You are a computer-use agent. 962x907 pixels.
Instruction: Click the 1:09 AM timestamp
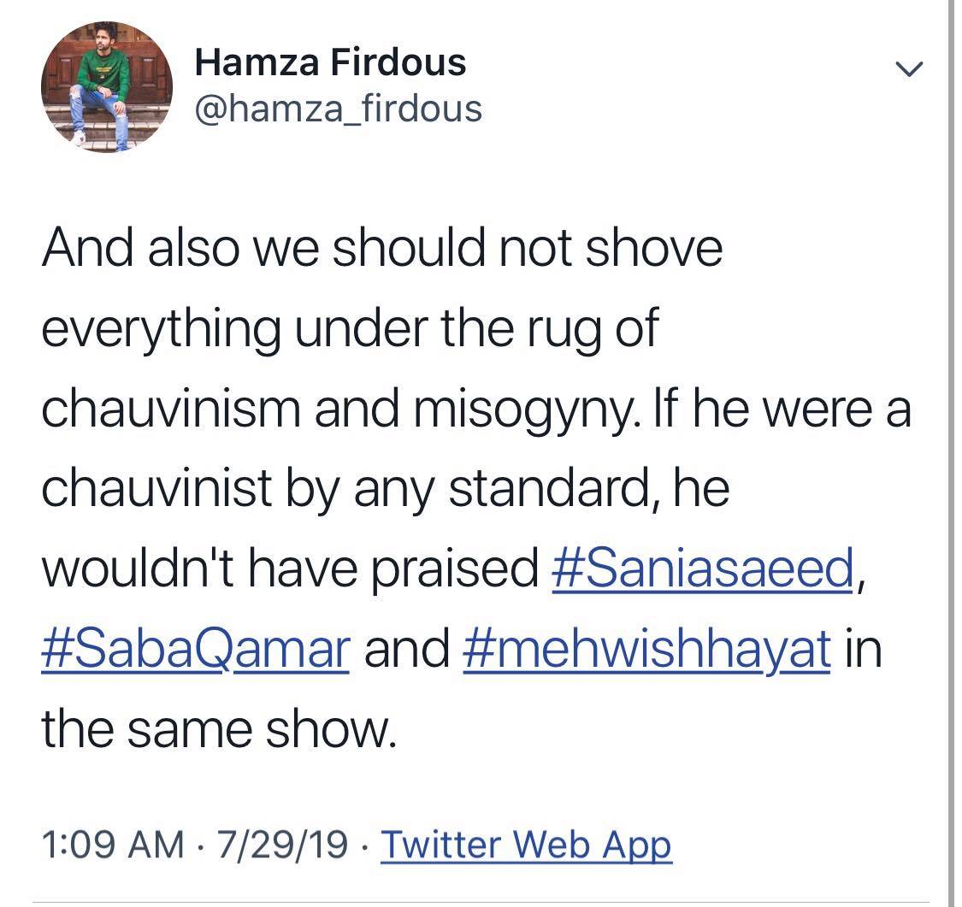113,844
